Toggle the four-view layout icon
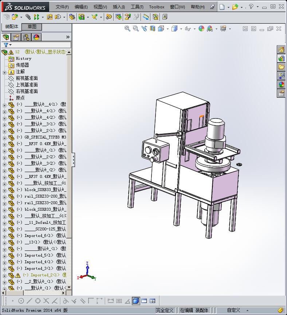 click(153, 301)
